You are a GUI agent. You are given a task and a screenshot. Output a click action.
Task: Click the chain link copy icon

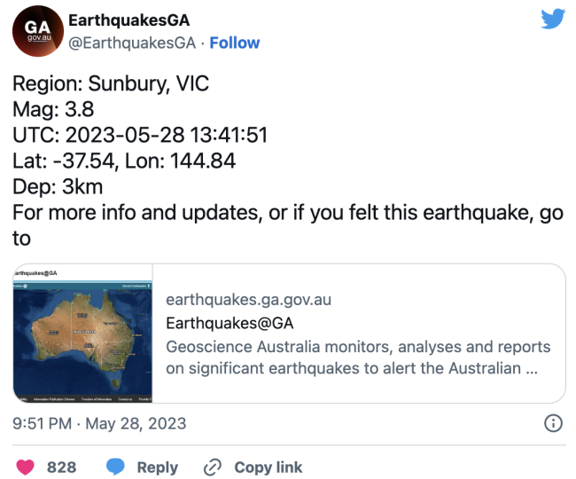coord(213,467)
